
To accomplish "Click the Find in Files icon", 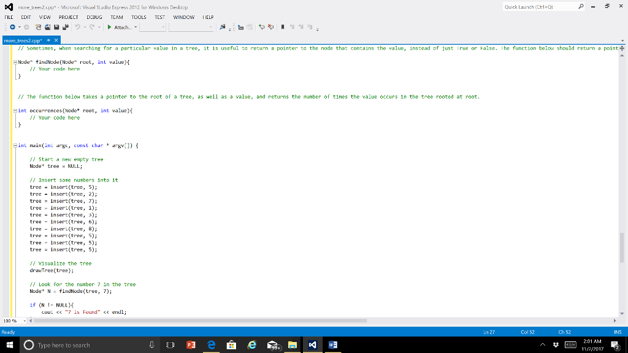I will click(x=222, y=27).
